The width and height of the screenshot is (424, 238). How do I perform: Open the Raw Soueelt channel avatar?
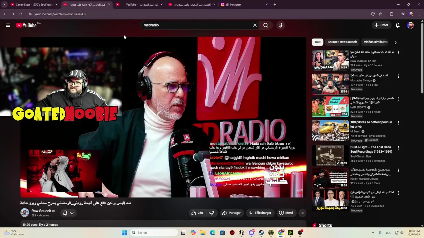25,213
